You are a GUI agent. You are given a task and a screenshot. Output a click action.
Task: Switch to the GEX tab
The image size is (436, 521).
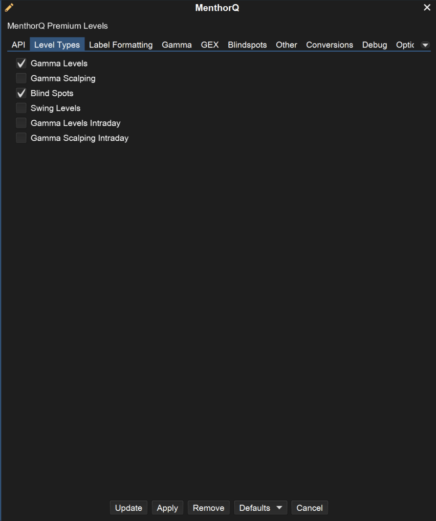click(x=210, y=45)
